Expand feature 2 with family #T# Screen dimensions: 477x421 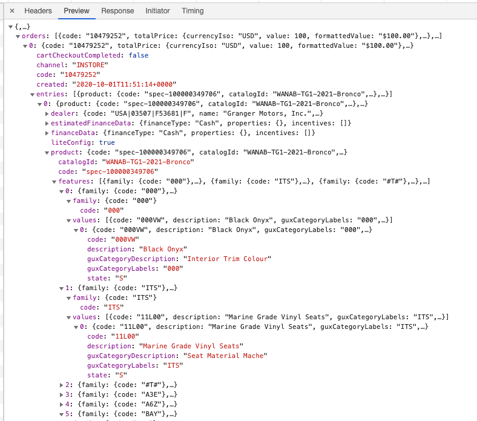[62, 385]
